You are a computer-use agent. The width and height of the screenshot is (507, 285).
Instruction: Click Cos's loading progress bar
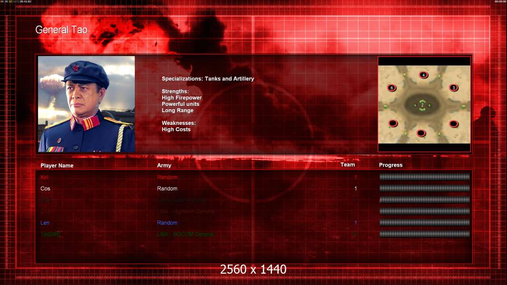click(x=425, y=188)
